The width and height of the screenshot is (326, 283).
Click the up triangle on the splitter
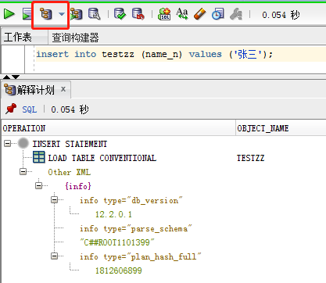tap(7, 77)
